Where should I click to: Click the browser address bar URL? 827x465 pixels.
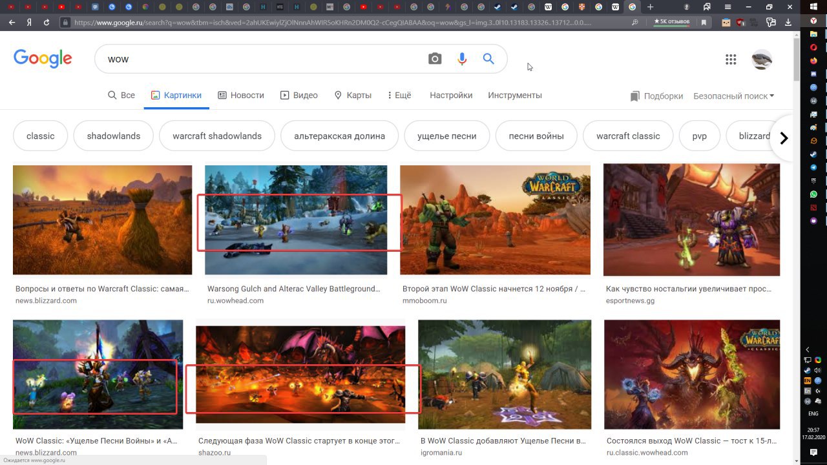point(333,22)
